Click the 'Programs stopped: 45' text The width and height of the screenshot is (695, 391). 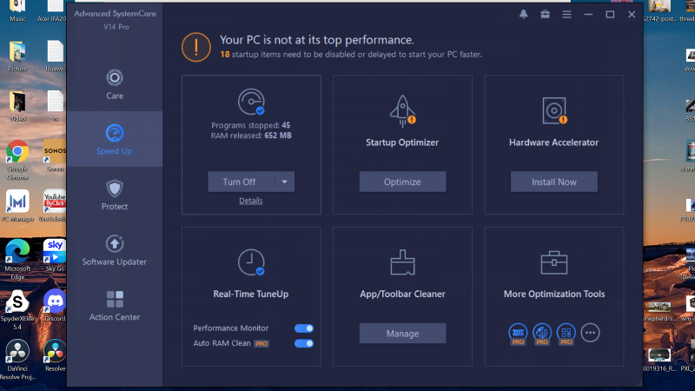point(251,125)
